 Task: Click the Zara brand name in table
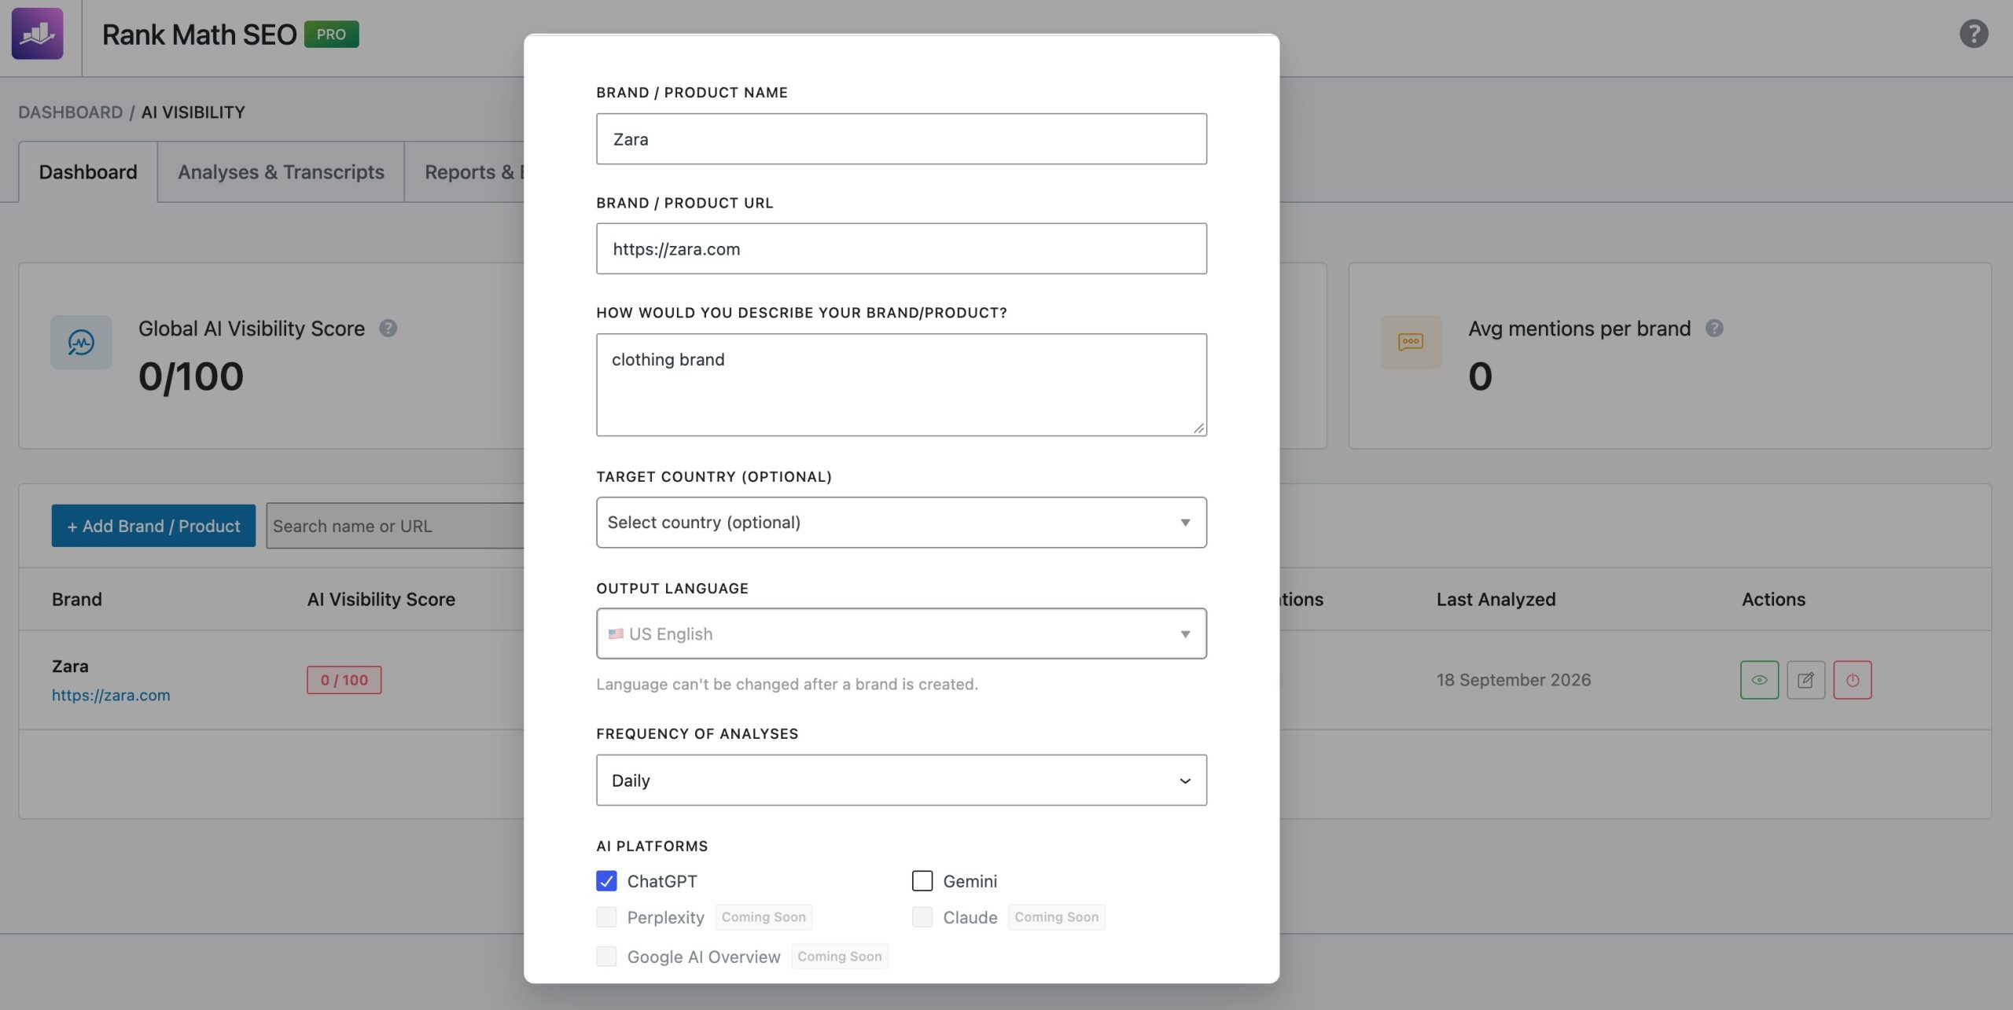(70, 667)
